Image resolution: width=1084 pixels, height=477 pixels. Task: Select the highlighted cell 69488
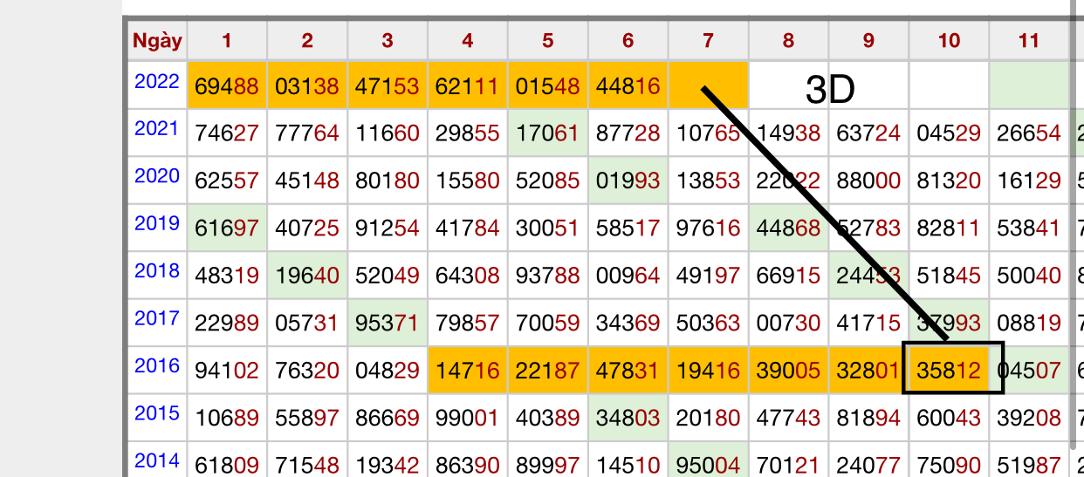point(227,85)
